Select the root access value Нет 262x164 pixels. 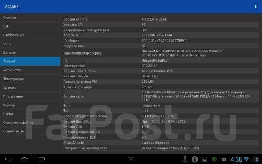tap(145, 30)
